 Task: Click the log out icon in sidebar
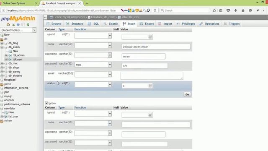coord(13,25)
